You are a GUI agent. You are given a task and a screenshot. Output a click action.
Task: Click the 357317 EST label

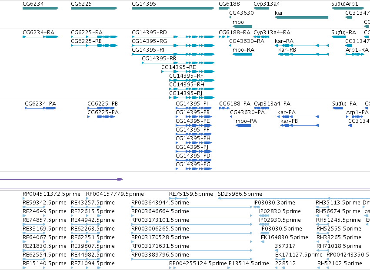[x=285, y=246]
